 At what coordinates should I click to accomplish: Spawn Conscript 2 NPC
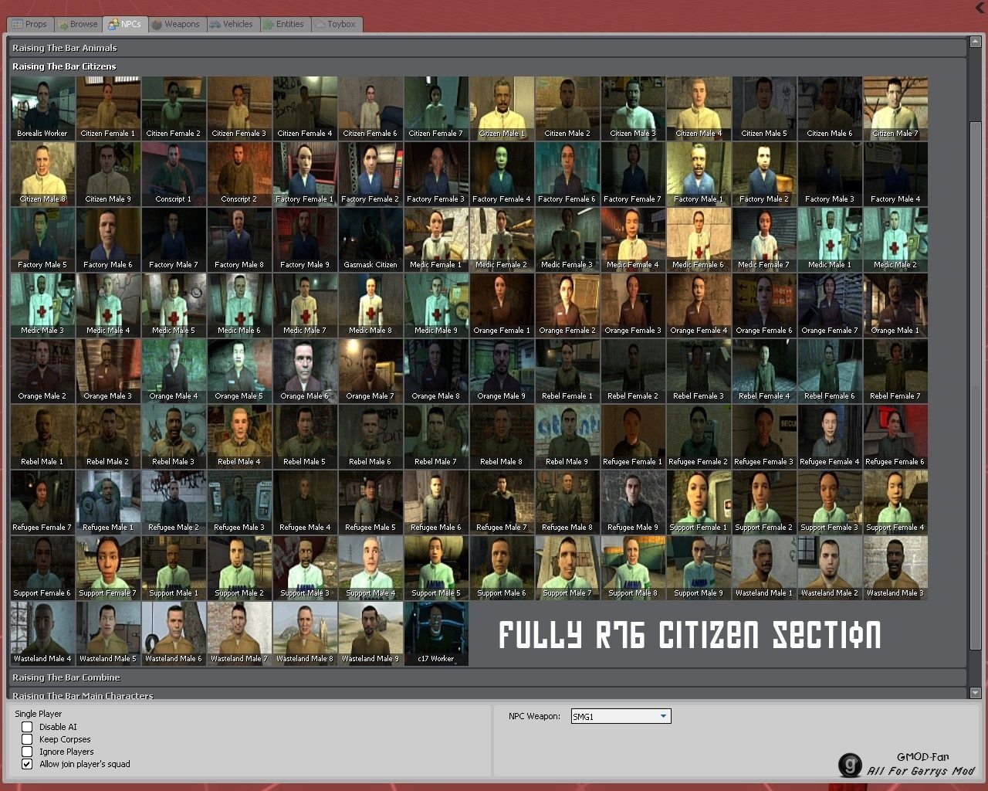pyautogui.click(x=239, y=174)
